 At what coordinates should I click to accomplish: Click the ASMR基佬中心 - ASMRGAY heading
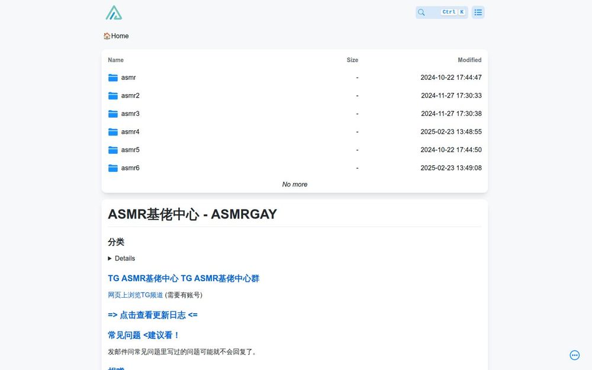pyautogui.click(x=192, y=214)
